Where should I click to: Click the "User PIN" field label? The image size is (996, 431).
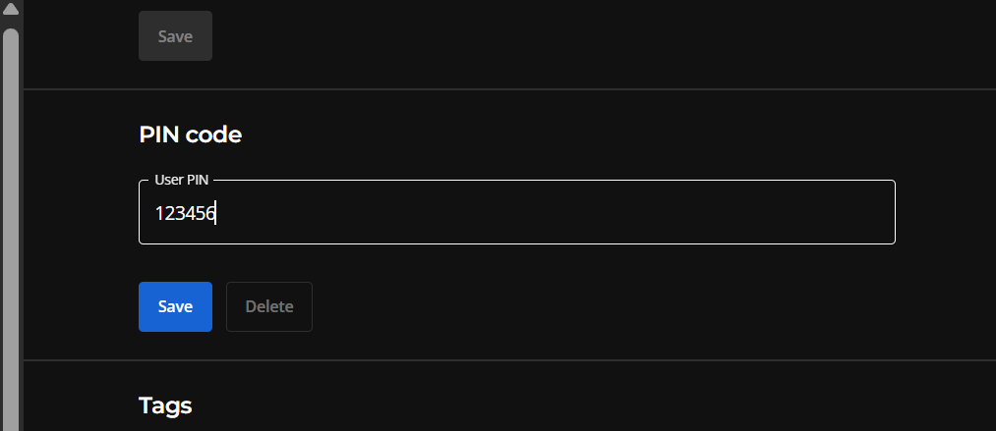point(182,181)
